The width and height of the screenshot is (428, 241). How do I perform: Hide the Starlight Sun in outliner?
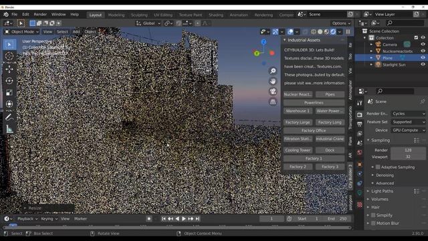(423, 64)
